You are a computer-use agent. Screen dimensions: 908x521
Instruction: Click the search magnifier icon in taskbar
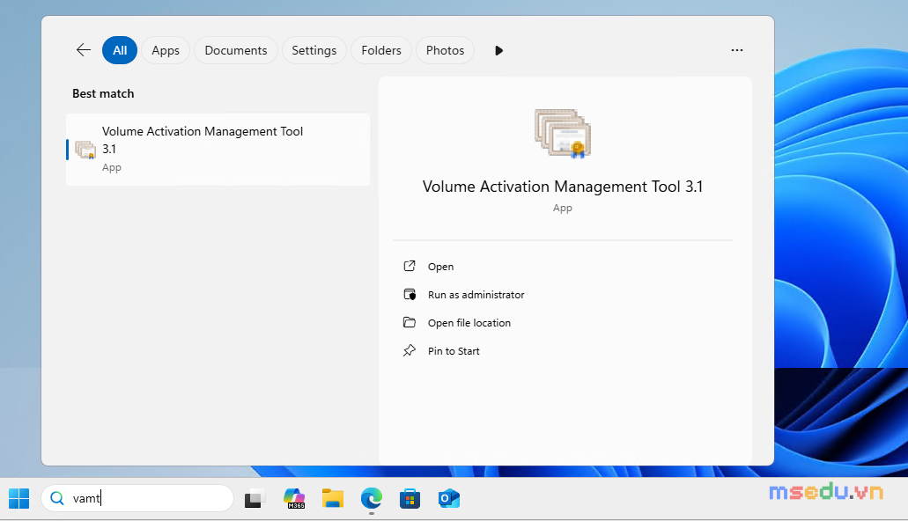(56, 498)
